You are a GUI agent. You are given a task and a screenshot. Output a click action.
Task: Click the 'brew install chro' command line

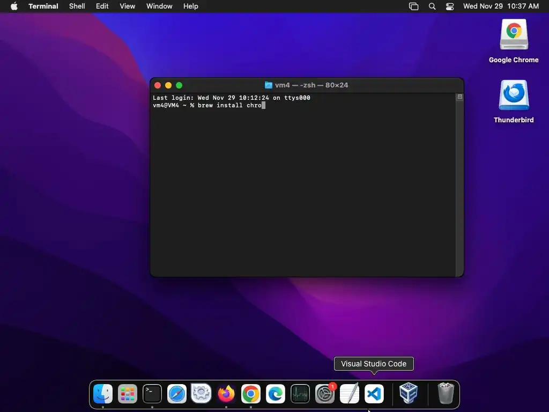pyautogui.click(x=209, y=105)
